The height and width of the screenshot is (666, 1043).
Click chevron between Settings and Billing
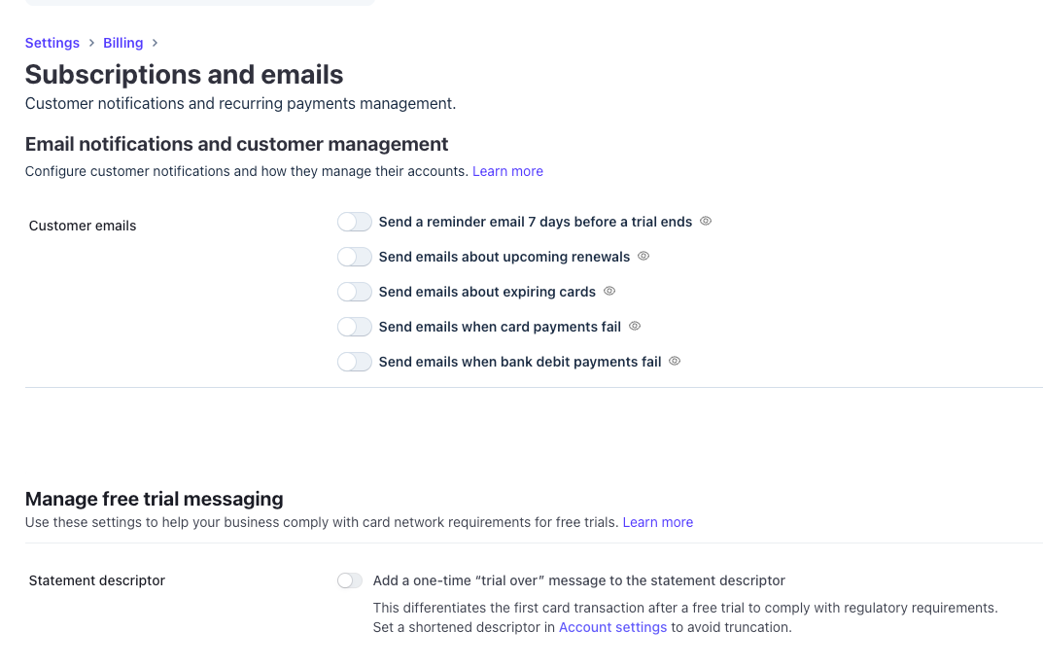point(91,43)
